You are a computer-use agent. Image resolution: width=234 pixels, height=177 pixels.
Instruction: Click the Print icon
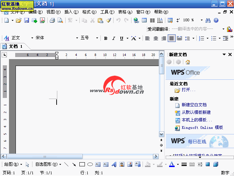52,20
